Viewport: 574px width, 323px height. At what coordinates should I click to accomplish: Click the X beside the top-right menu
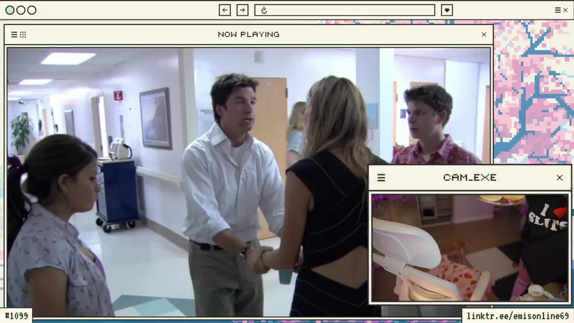(565, 10)
